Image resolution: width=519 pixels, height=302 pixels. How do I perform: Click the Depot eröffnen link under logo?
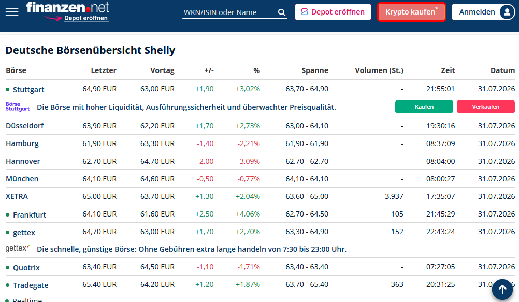pos(86,18)
